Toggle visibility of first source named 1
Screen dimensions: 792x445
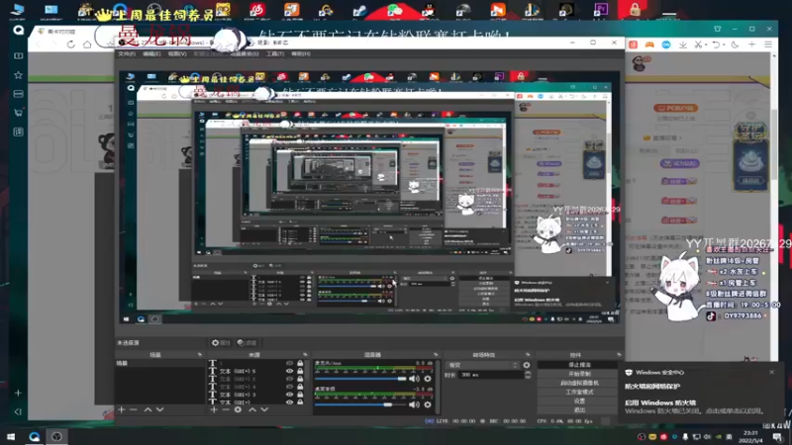289,363
